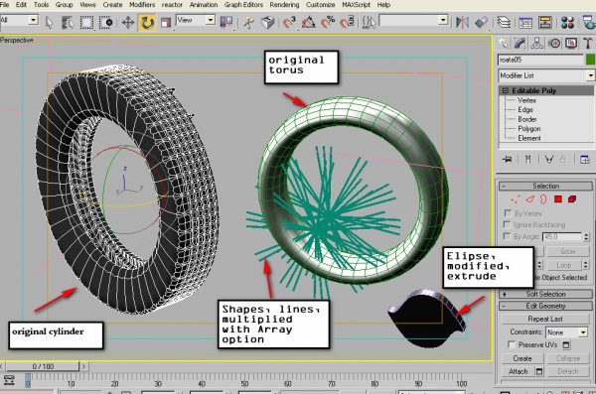Activate Select and Move tool
Screen dimensions: 596x394
[128, 23]
